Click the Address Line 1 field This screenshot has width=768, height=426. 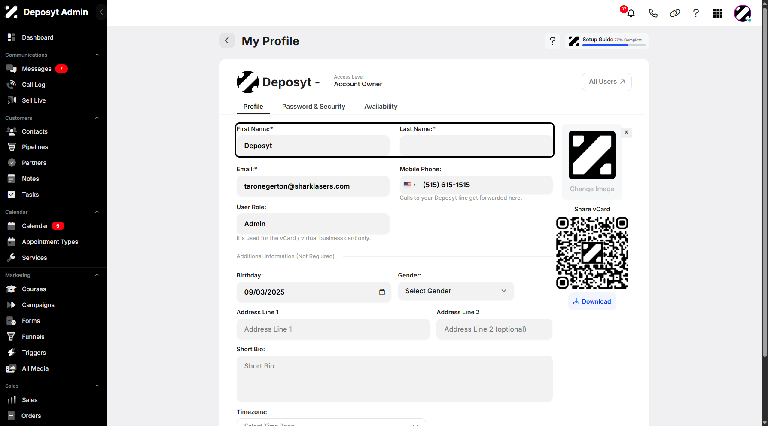click(x=333, y=329)
